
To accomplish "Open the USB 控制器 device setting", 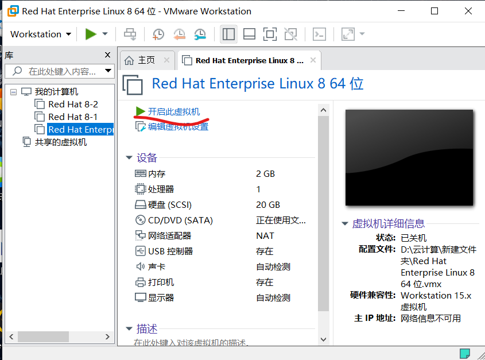I will (164, 251).
